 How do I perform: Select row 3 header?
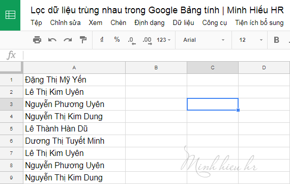11,104
